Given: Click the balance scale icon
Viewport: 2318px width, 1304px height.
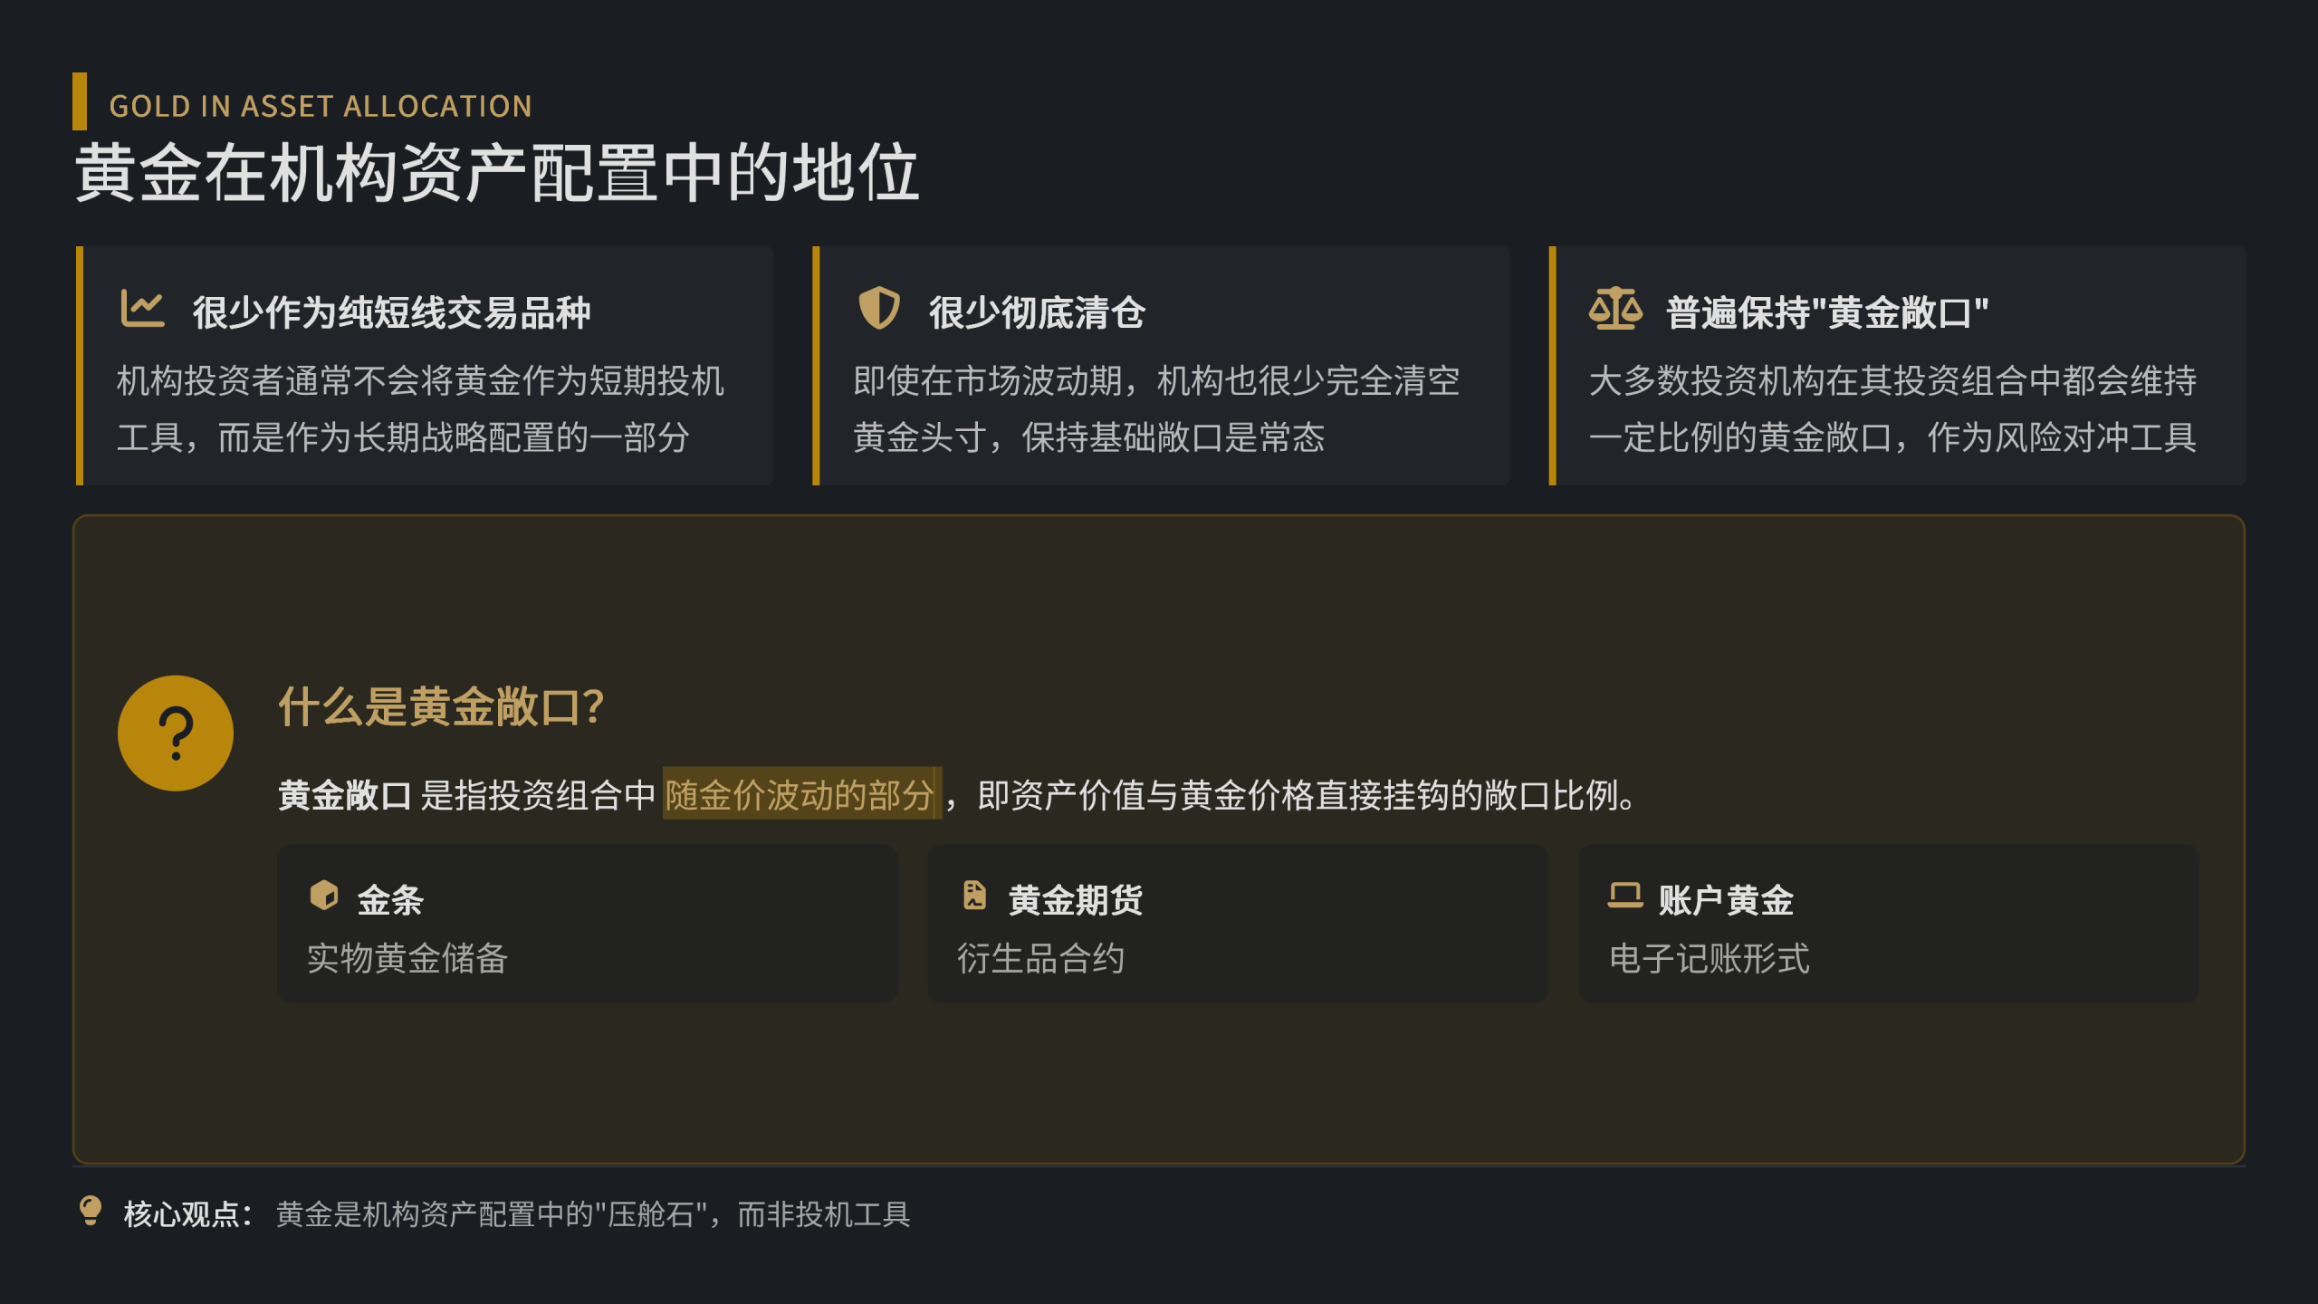Looking at the screenshot, I should tap(1614, 310).
